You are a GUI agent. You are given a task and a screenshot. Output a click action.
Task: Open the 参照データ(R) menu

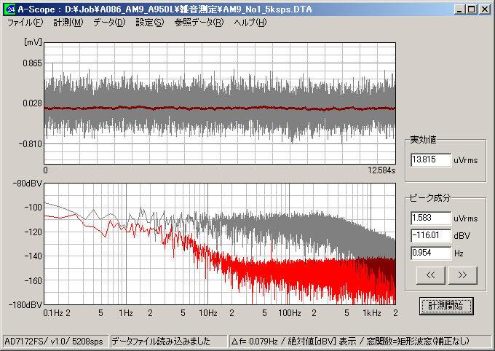point(198,23)
